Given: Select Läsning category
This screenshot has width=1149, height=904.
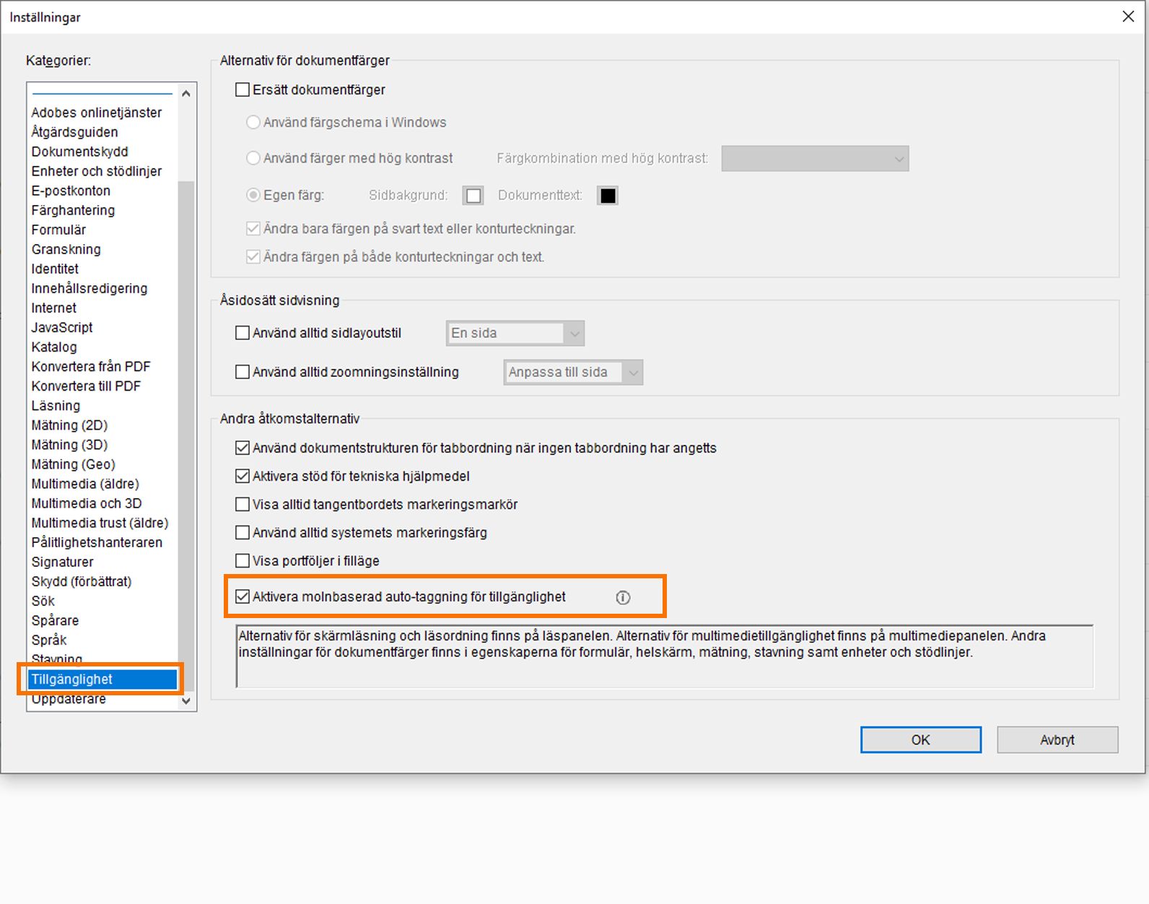Looking at the screenshot, I should click(x=56, y=406).
